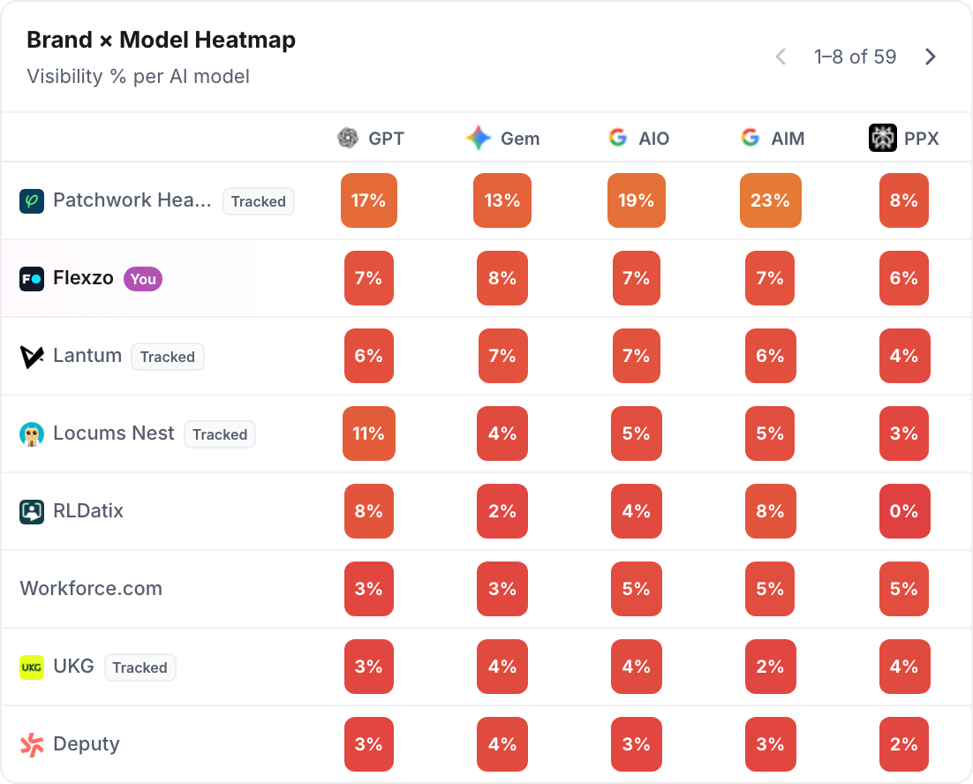Click the Deputy pinwheel logo

(32, 745)
